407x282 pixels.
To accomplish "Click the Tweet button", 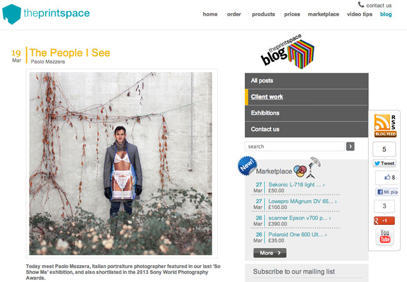I will point(384,164).
